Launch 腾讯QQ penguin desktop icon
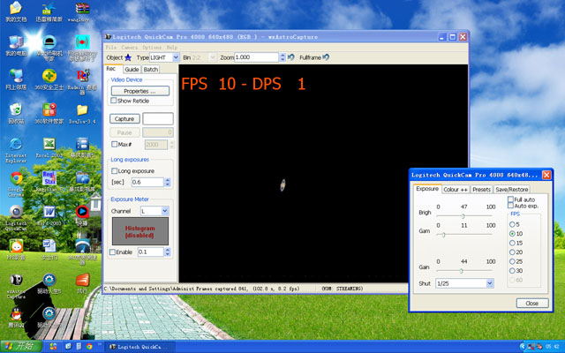 16,314
